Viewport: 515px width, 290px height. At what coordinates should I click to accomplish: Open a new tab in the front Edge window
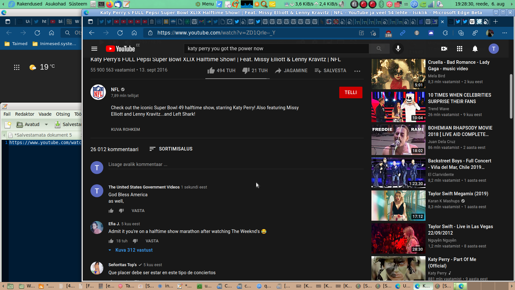pos(496,22)
